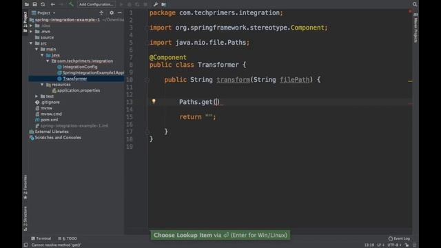Open the Project view dropdown
The height and width of the screenshot is (248, 441).
(x=44, y=13)
